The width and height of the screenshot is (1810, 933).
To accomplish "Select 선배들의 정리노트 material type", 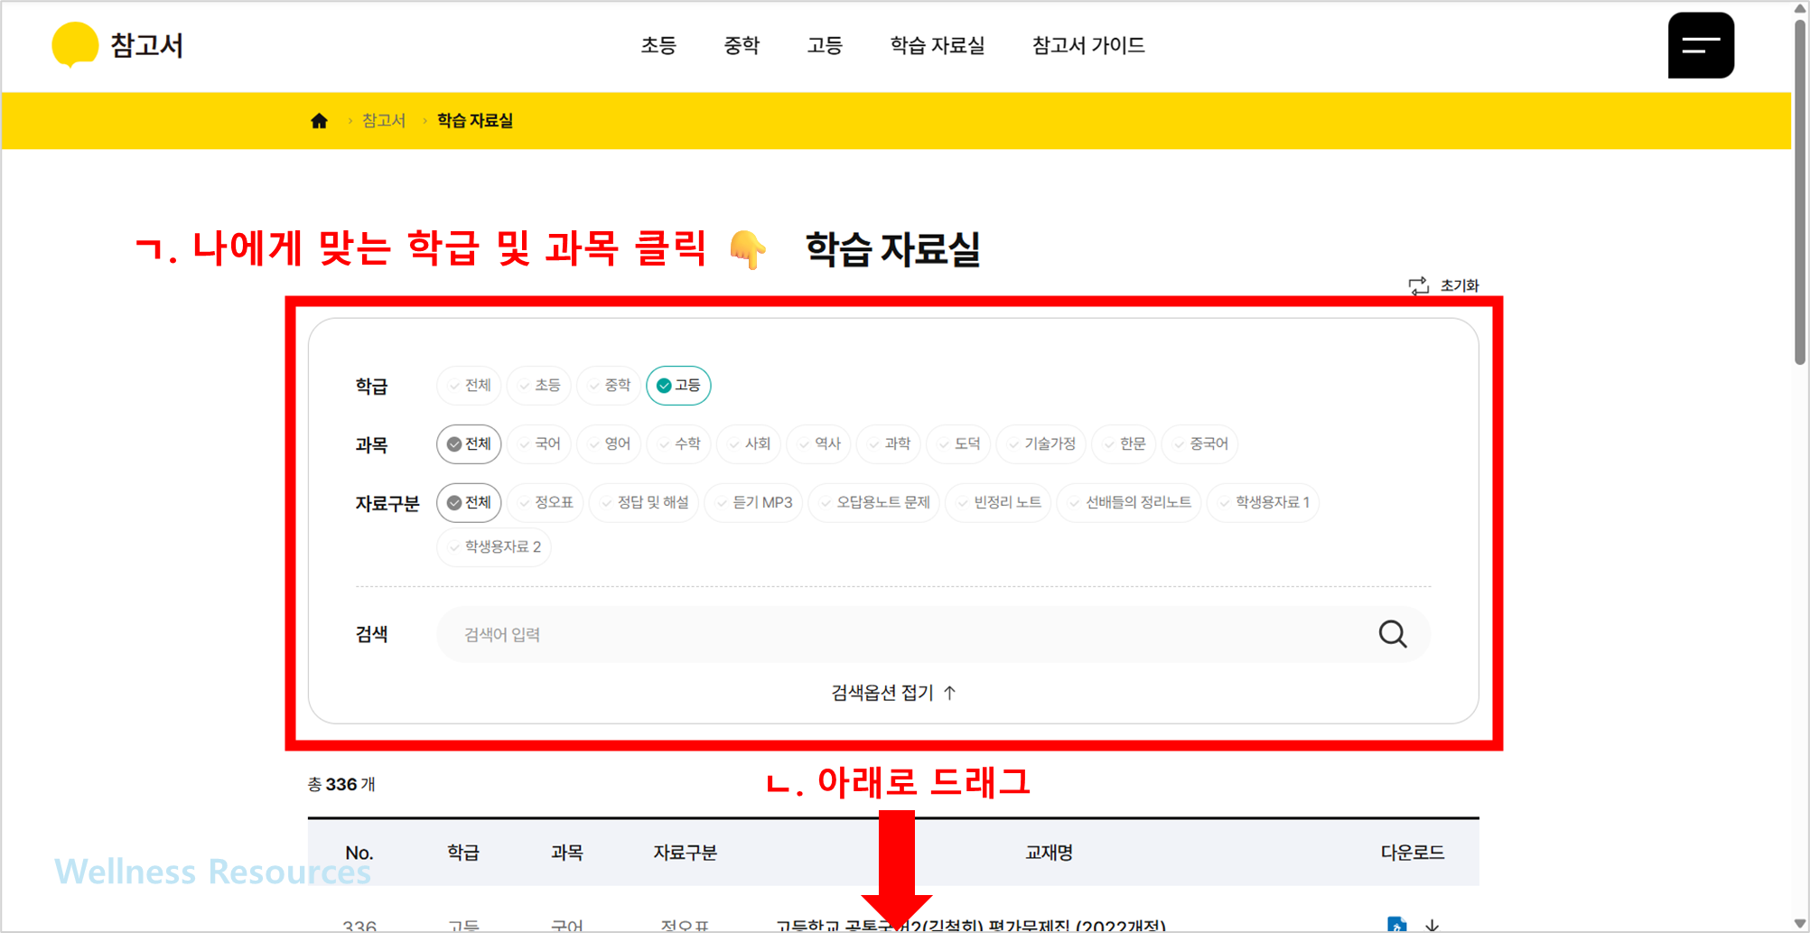I will (1129, 503).
